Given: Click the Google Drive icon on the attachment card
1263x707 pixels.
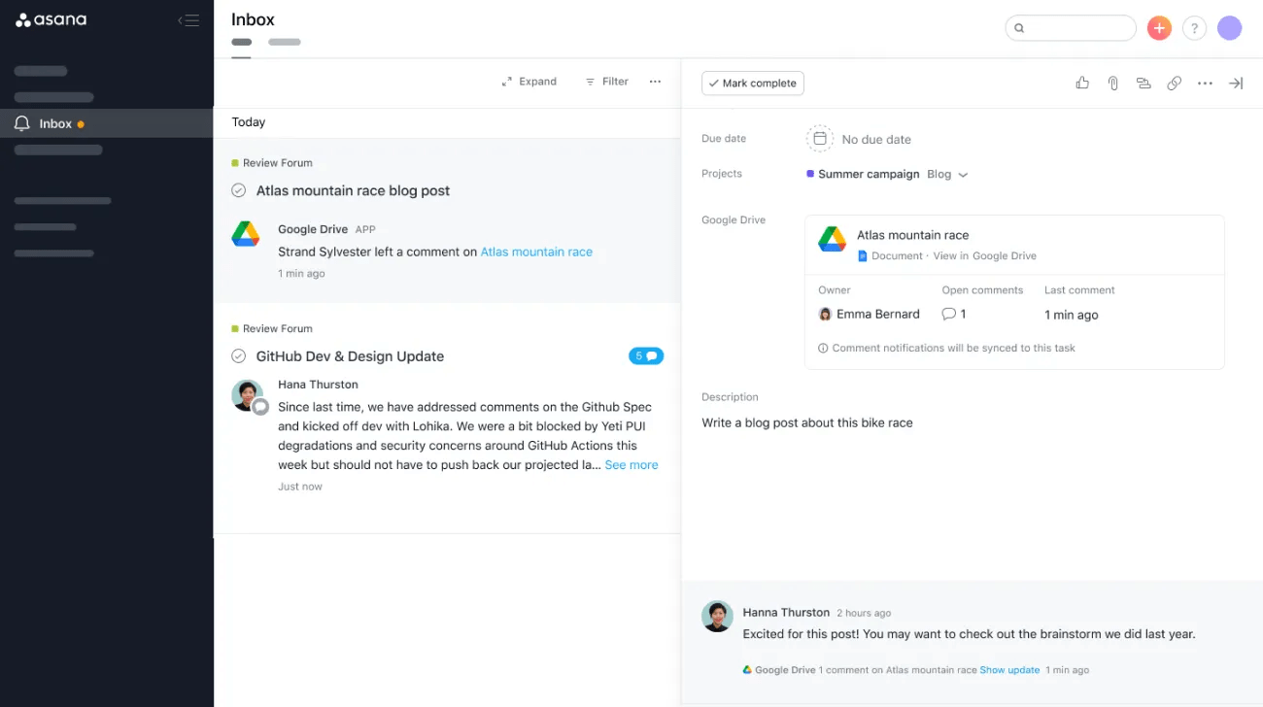Looking at the screenshot, I should (x=832, y=238).
